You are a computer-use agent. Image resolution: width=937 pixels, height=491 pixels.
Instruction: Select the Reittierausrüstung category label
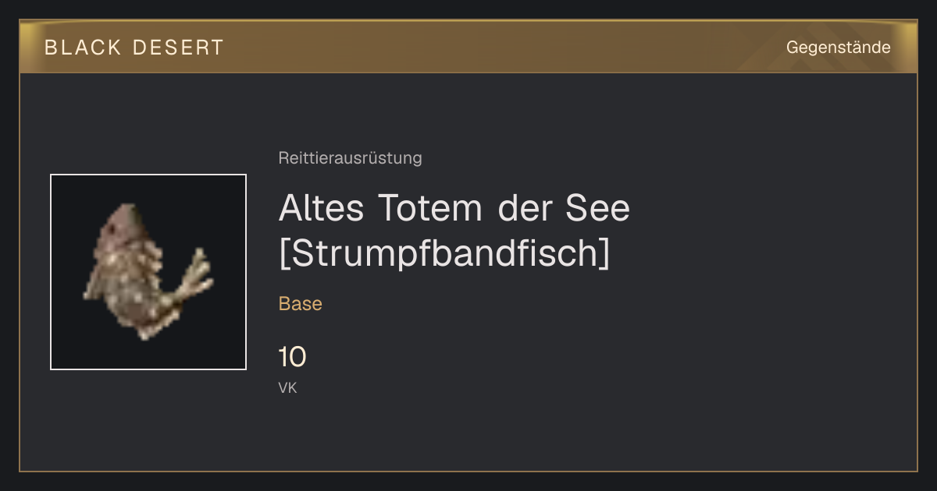click(x=350, y=158)
